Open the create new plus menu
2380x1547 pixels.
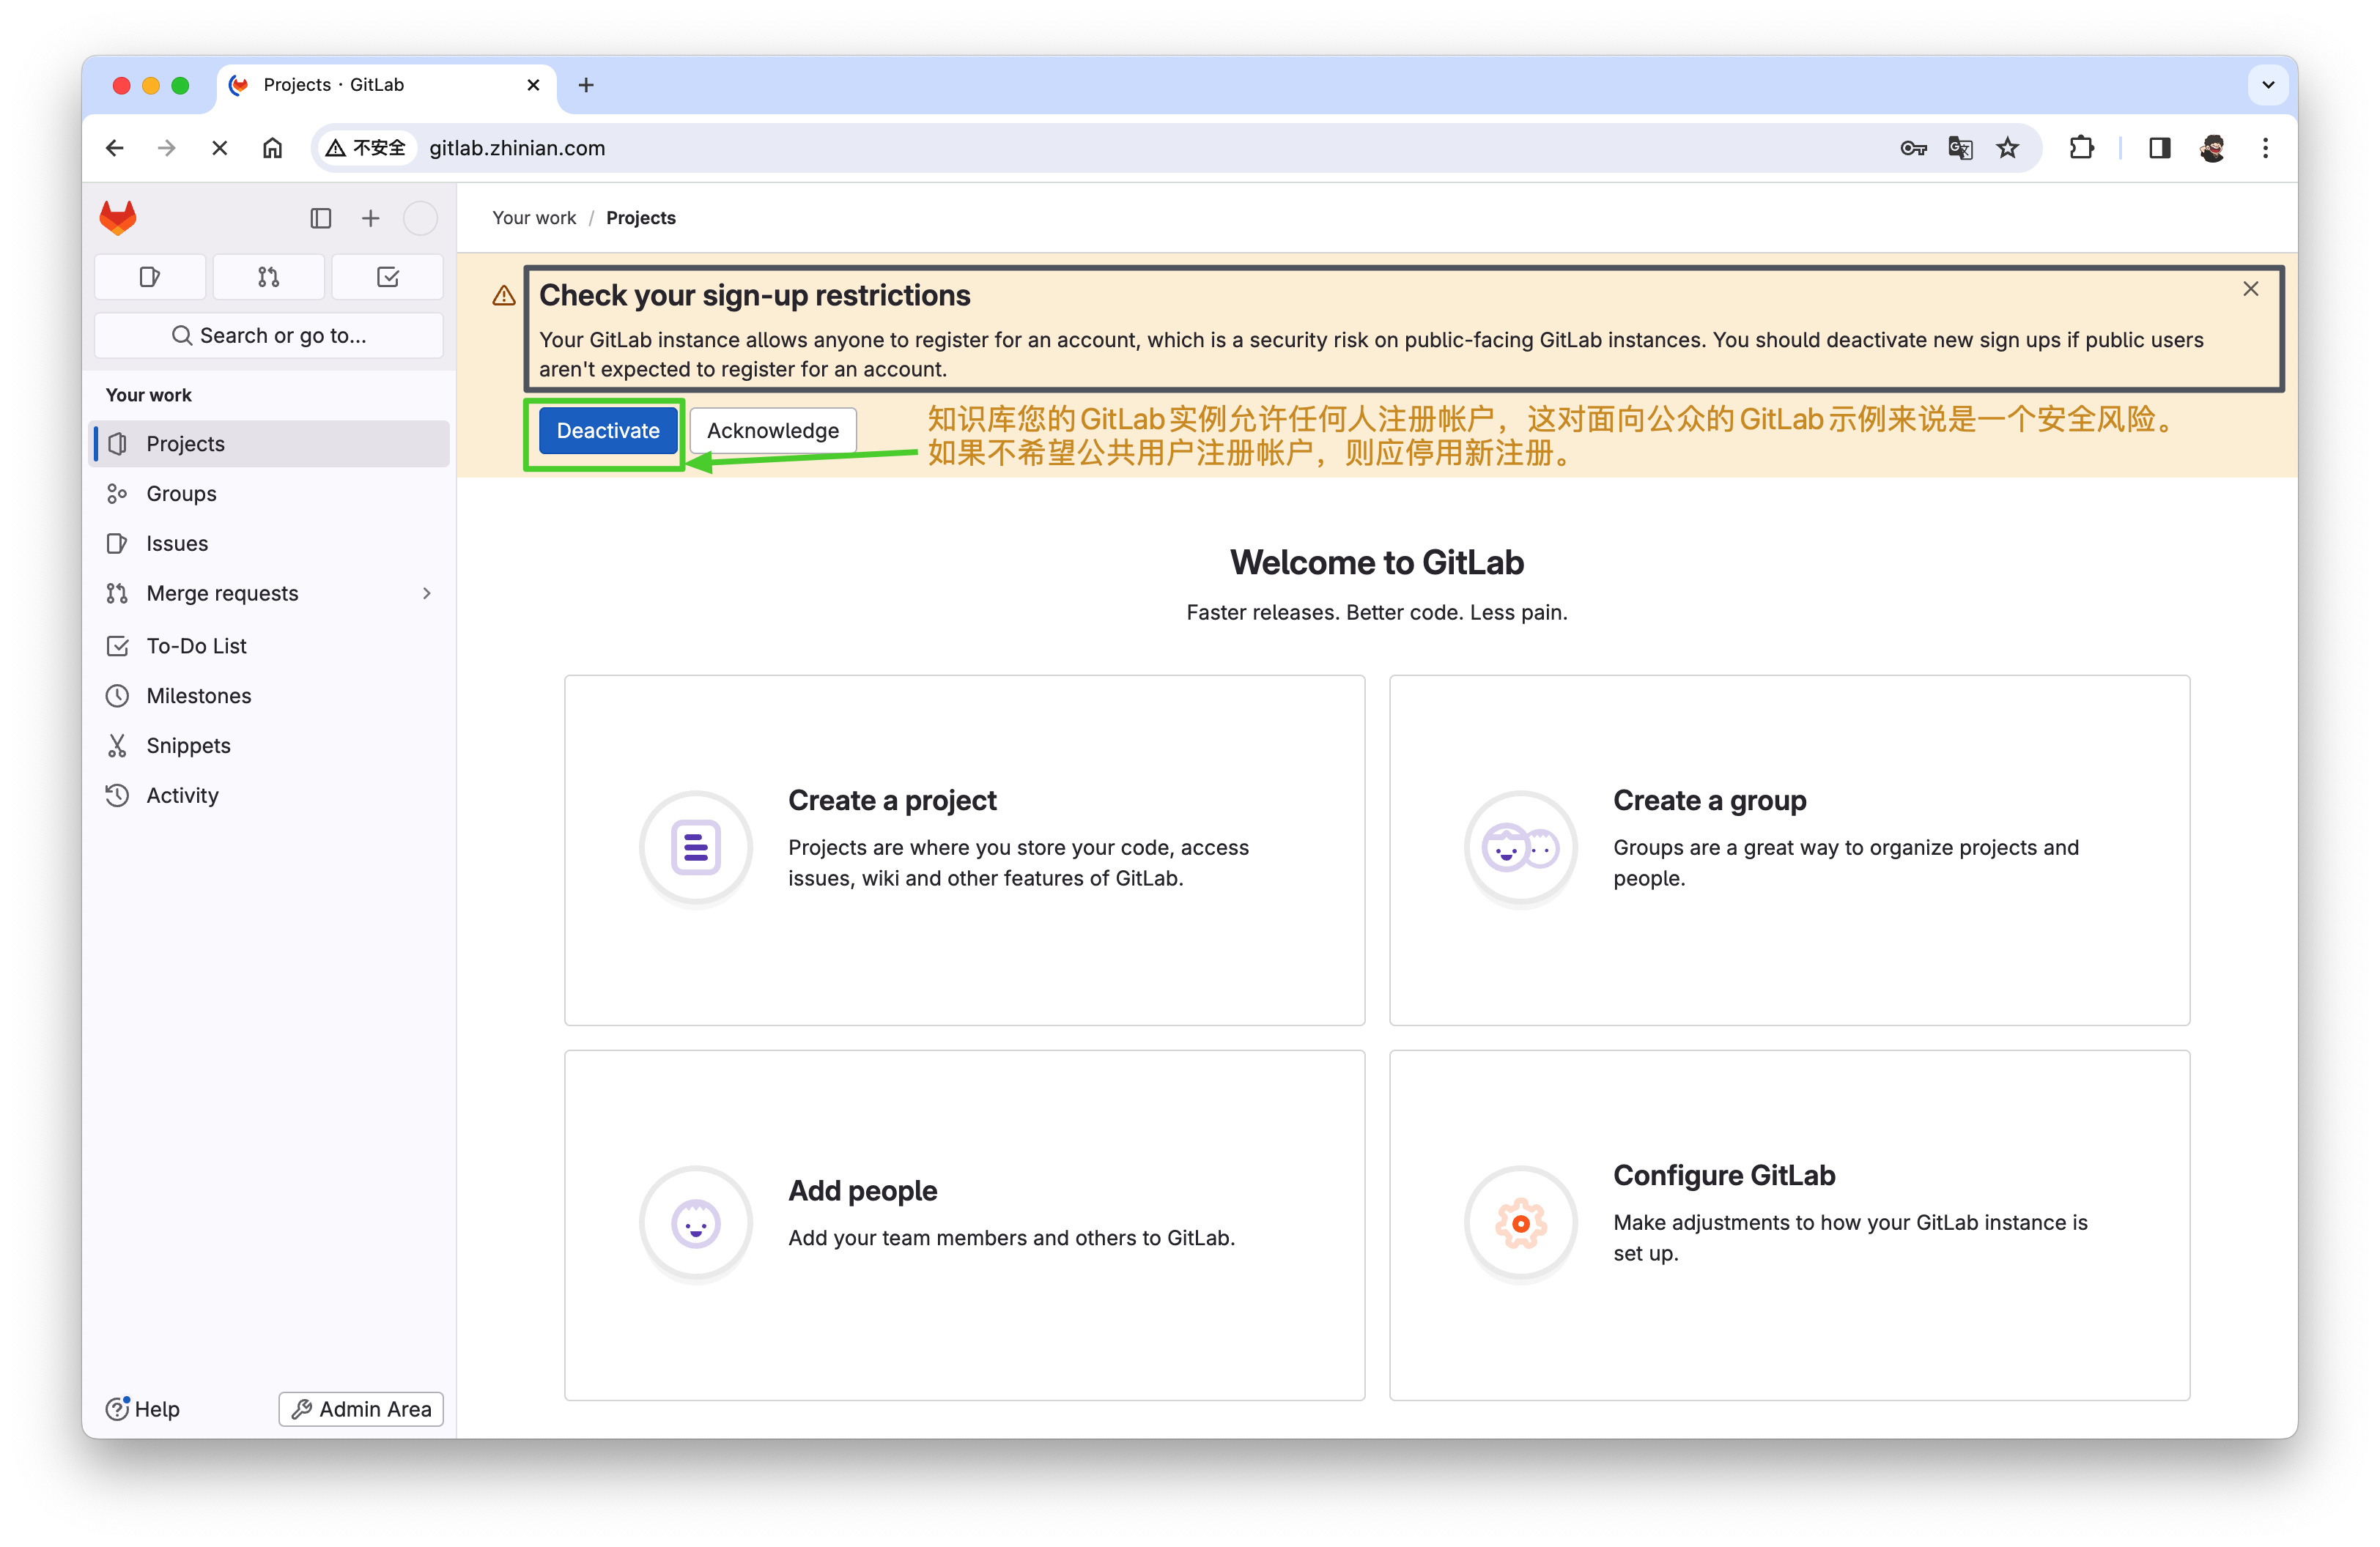pos(370,218)
